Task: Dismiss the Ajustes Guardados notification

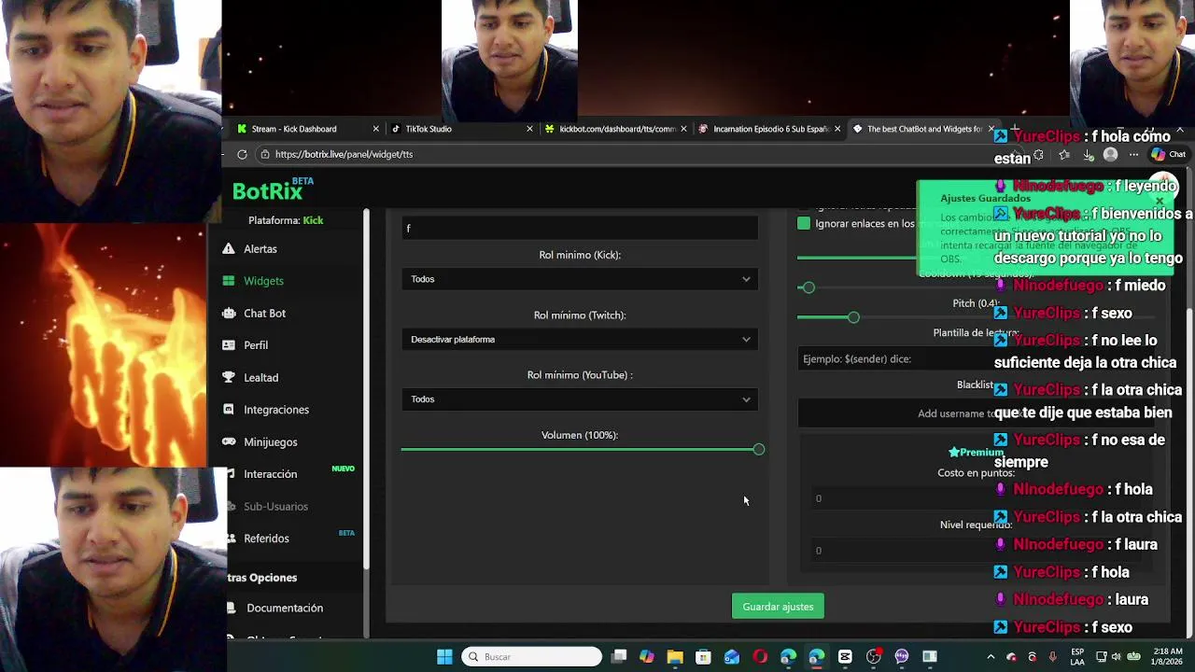Action: click(x=1160, y=201)
